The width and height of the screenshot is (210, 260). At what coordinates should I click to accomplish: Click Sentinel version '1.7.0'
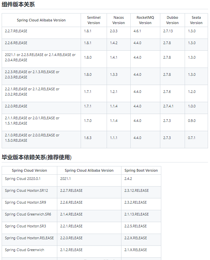click(x=88, y=121)
